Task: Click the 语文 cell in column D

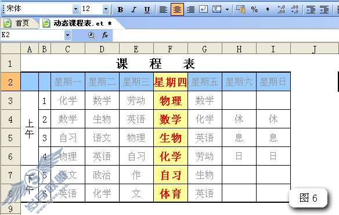Action: point(102,138)
